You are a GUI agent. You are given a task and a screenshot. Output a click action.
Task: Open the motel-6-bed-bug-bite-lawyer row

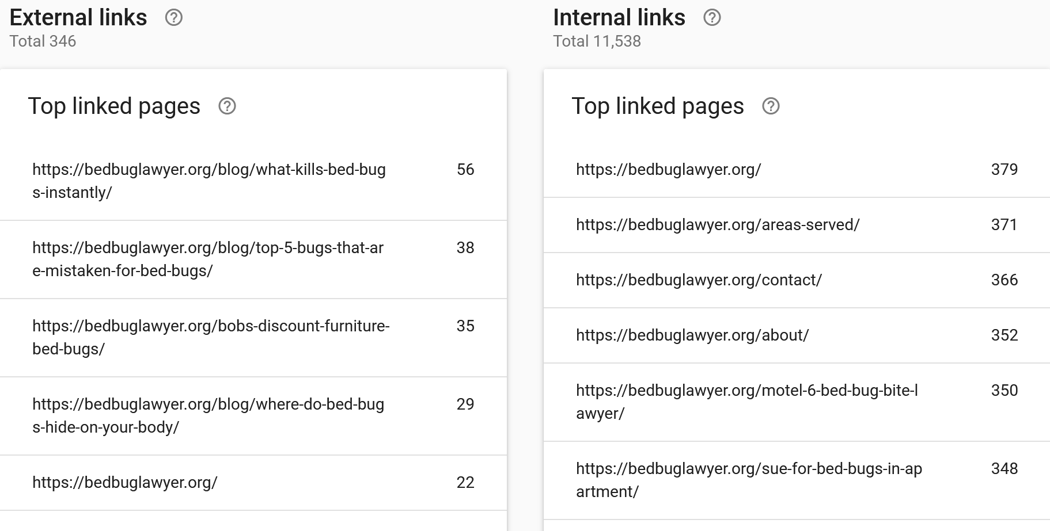pyautogui.click(x=797, y=402)
